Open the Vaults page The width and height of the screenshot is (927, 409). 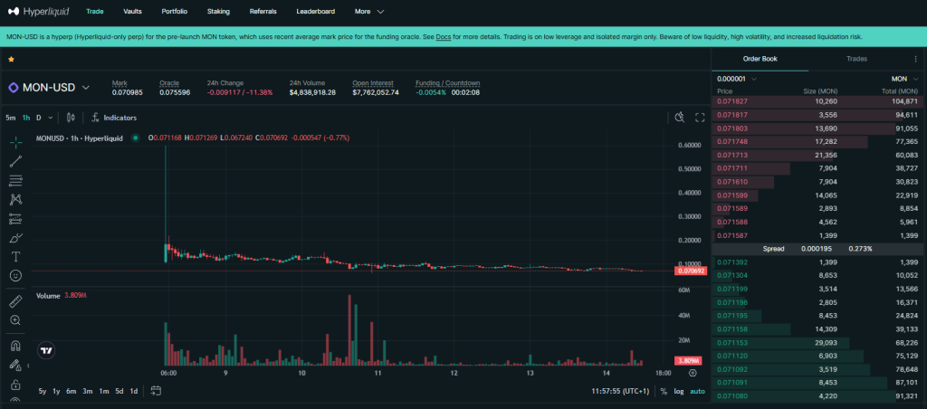[x=131, y=12]
